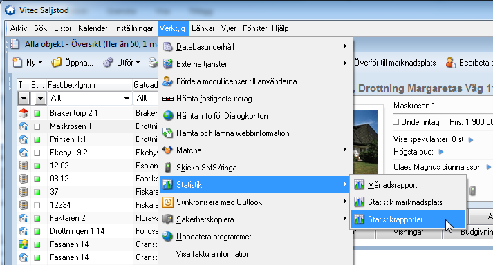Click the Databasunderhåll menu icon
Screen dimensions: 493x265
click(167, 47)
